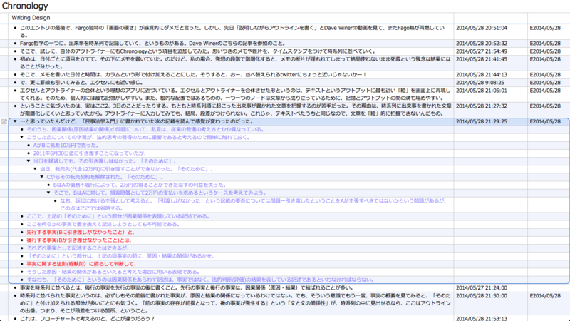
Task: Click the bullet of red '事実に関する法則(経験則)' row
Action: (x=22, y=264)
